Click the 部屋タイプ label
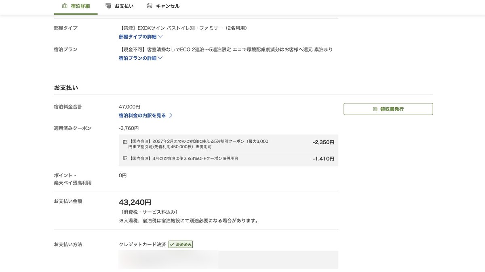Viewport: 485px width, 272px height. [x=65, y=28]
